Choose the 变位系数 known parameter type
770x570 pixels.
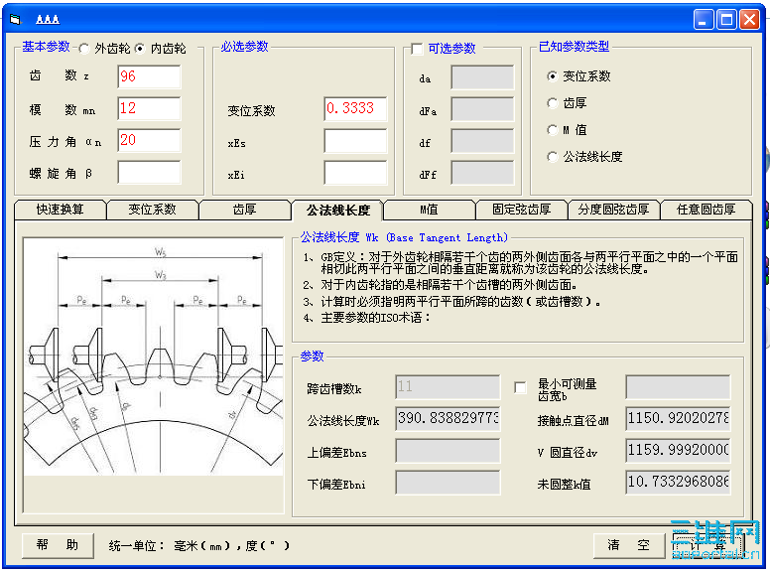pos(553,76)
